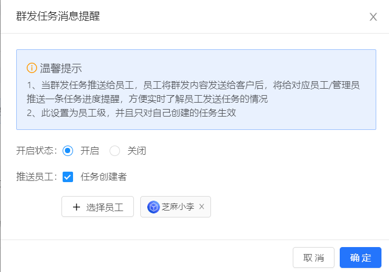Click the 推送员工 field label
389x272 pixels.
(37, 177)
